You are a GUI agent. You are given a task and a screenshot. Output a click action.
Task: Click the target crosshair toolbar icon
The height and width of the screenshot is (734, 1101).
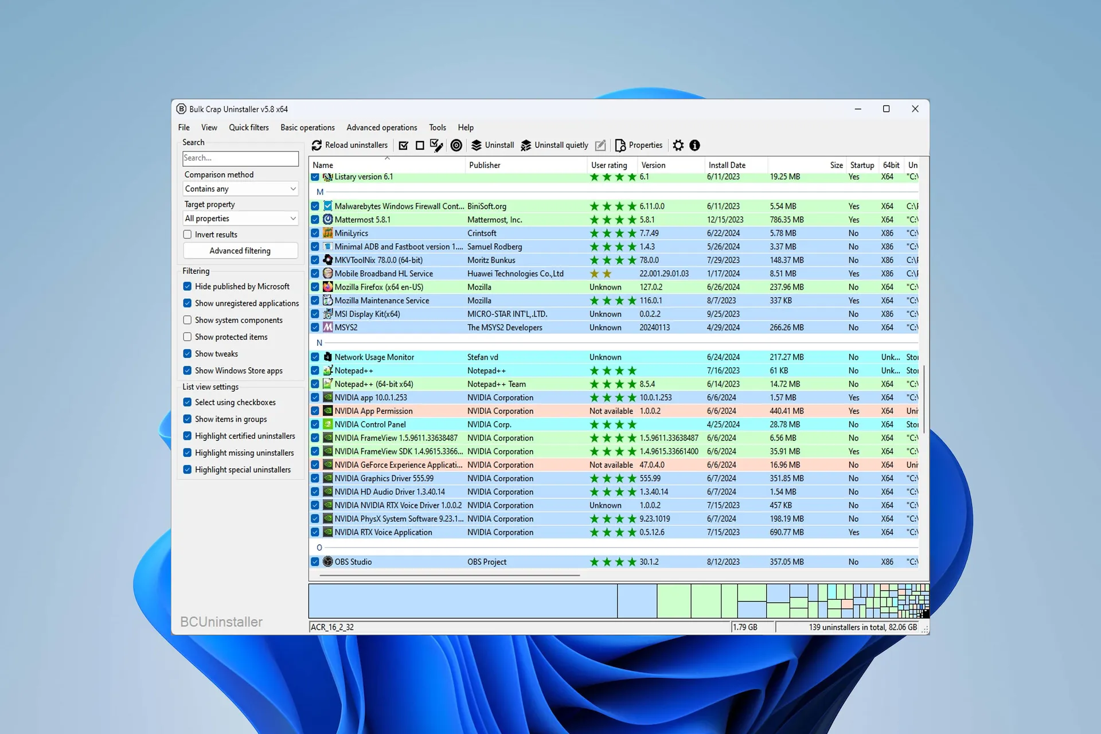[x=456, y=146]
